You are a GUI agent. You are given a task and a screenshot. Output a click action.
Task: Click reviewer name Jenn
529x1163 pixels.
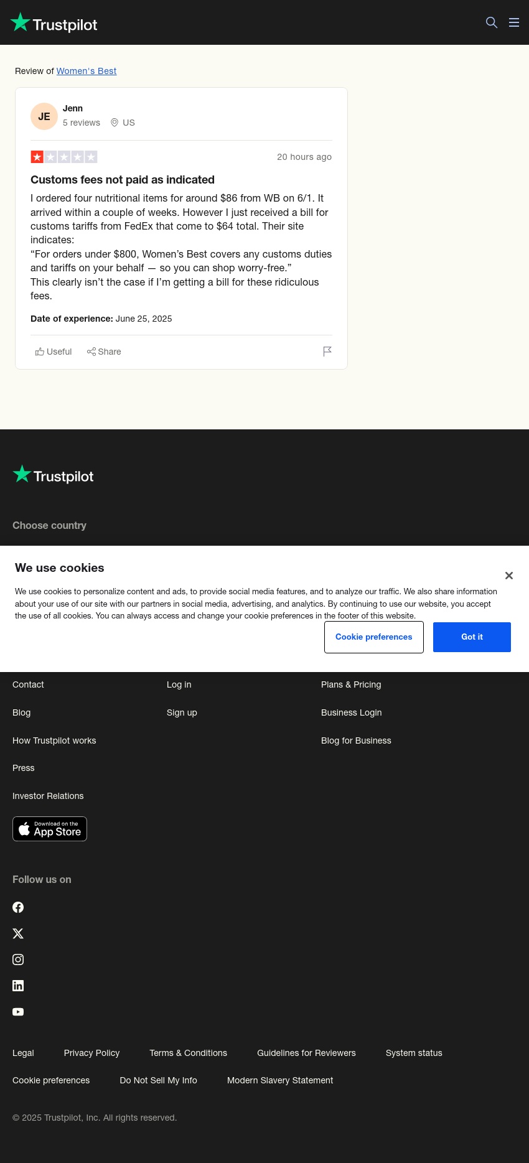[73, 108]
